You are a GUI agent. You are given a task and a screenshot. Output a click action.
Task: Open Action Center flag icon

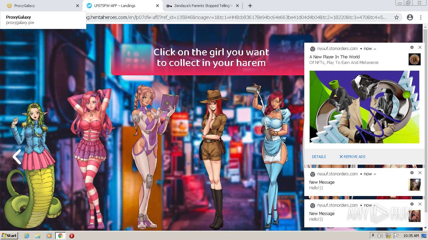[x=396, y=236]
